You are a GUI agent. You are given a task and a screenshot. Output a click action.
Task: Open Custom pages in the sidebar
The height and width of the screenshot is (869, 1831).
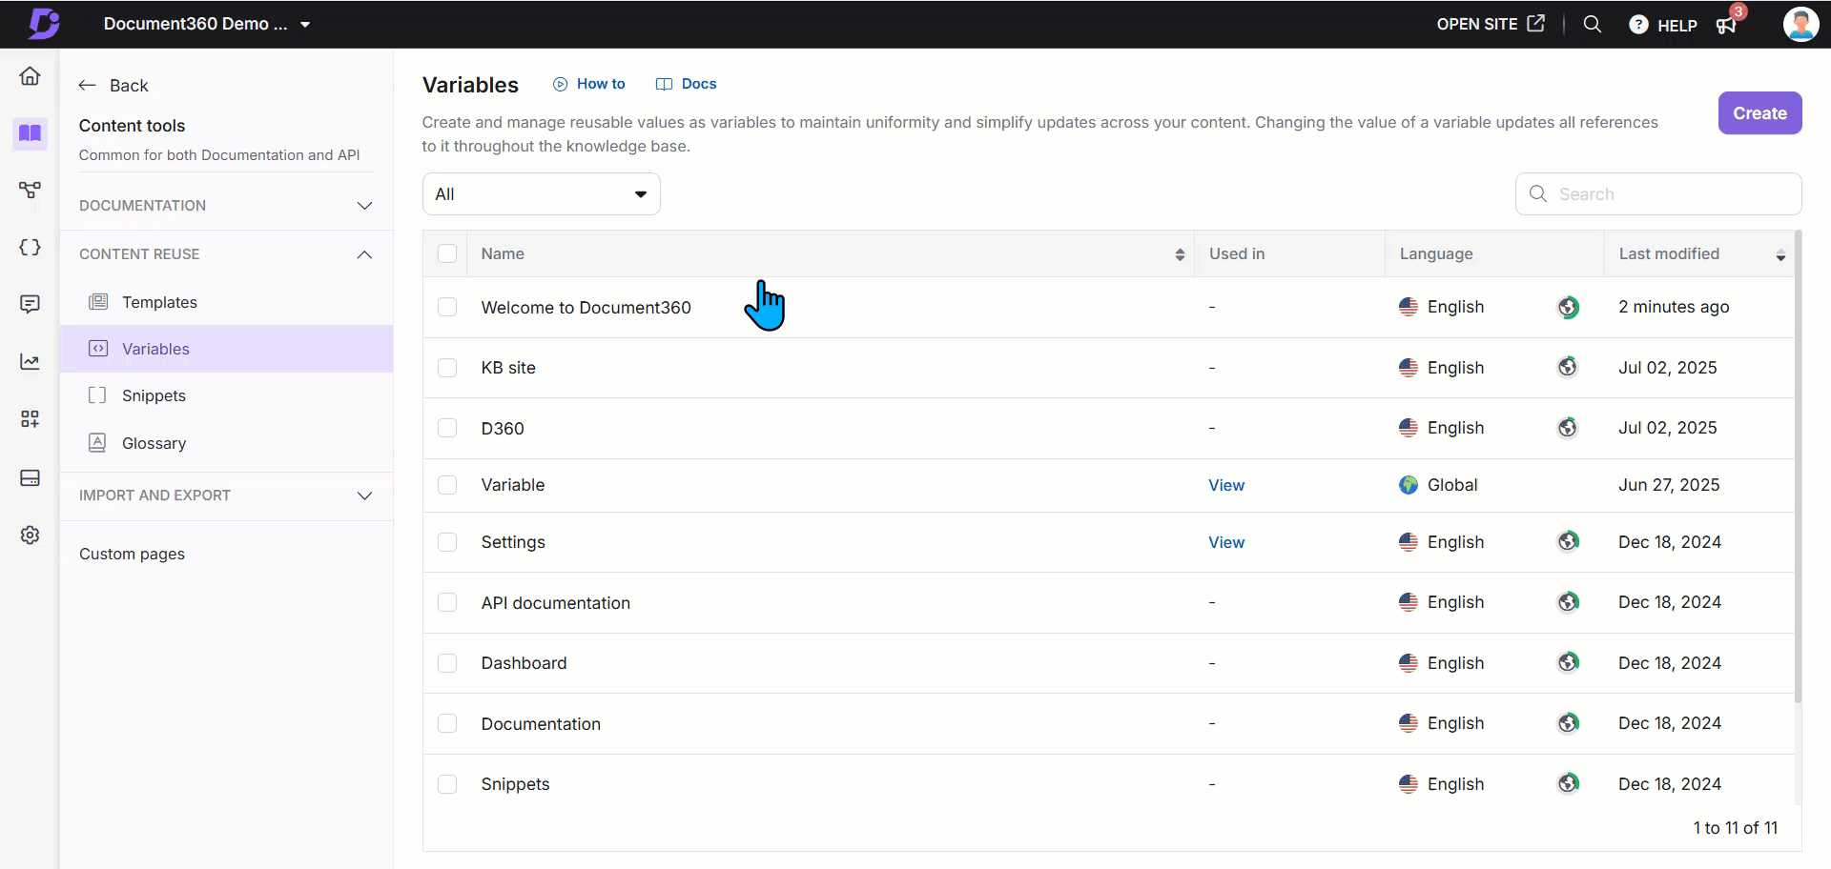[x=132, y=554]
